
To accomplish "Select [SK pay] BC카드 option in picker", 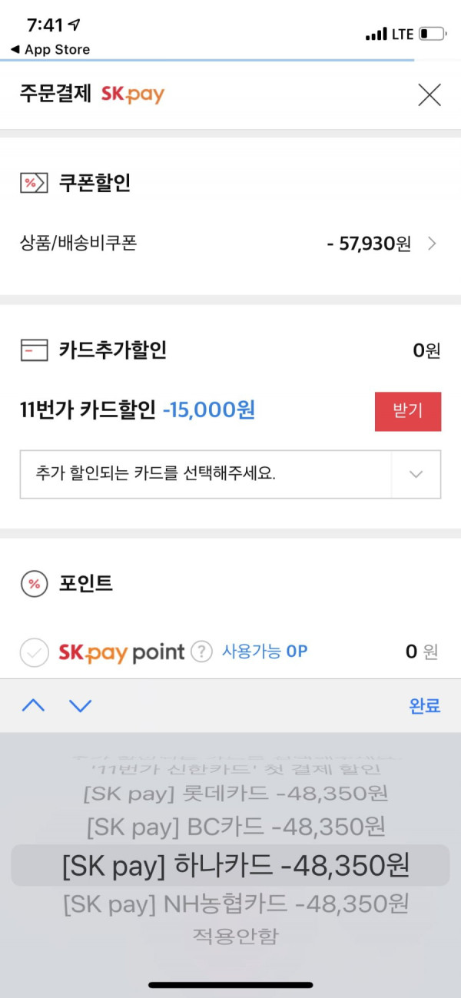I will [x=236, y=827].
